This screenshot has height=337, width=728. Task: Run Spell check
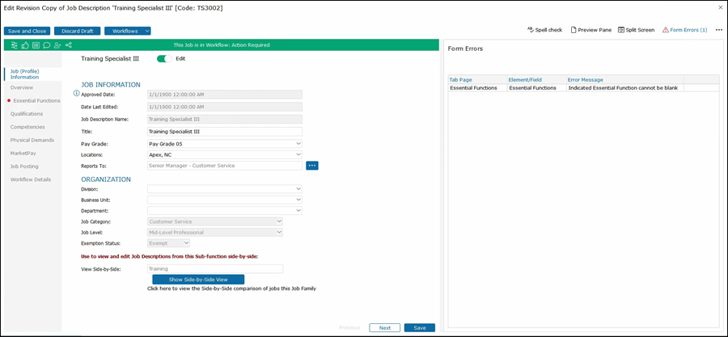544,30
